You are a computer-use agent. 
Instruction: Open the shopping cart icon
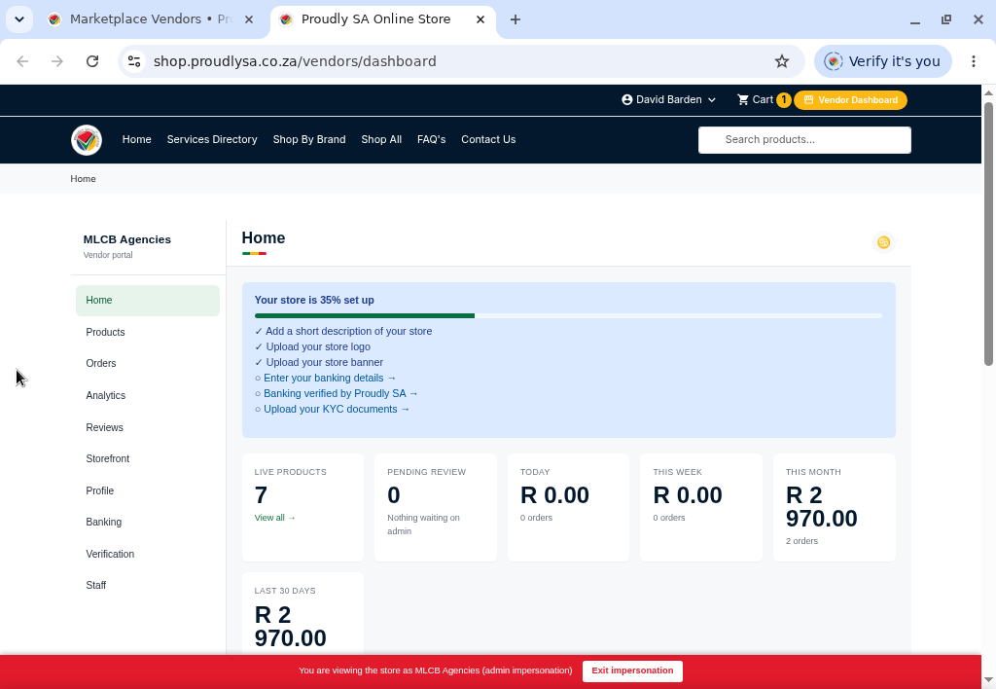coord(742,100)
